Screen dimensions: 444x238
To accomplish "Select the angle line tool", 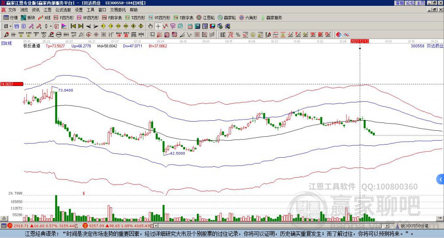I will coord(182,35).
